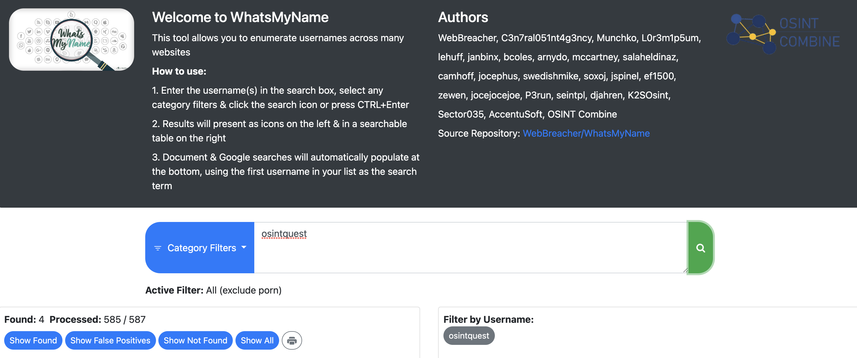This screenshot has height=358, width=857.
Task: Click the Show All button
Action: [257, 340]
